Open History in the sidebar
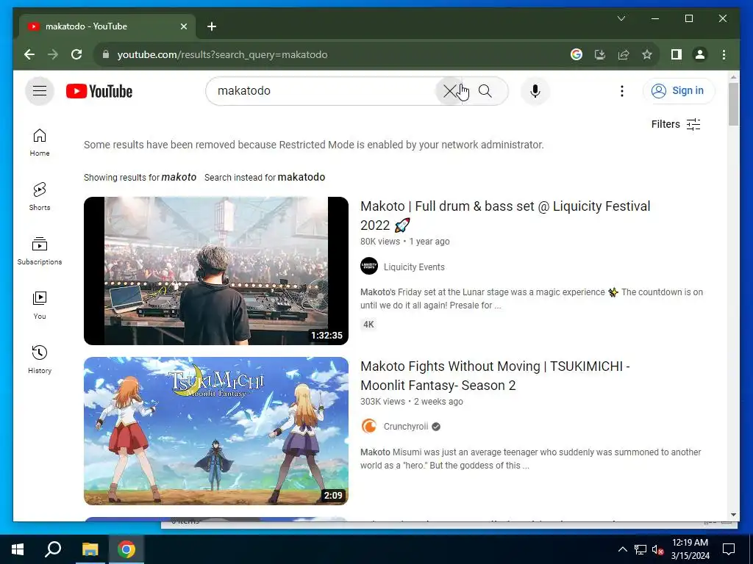The width and height of the screenshot is (753, 564). [40, 360]
